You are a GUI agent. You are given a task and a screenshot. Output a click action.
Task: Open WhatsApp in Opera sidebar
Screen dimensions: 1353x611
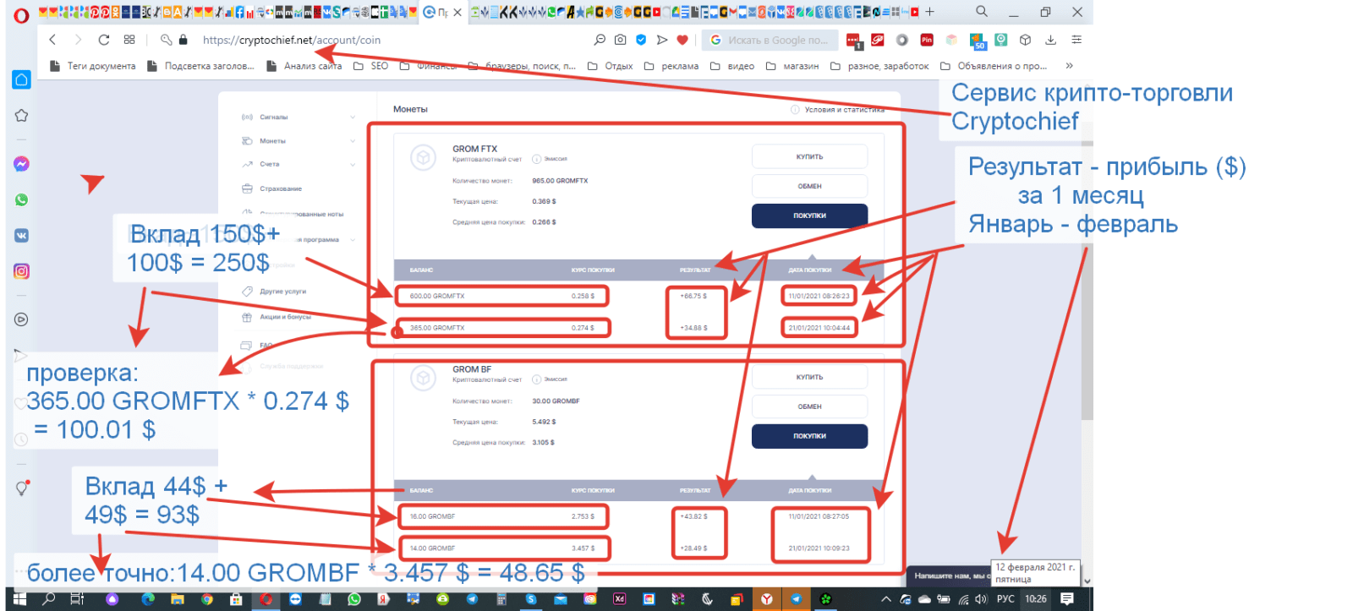(x=22, y=199)
